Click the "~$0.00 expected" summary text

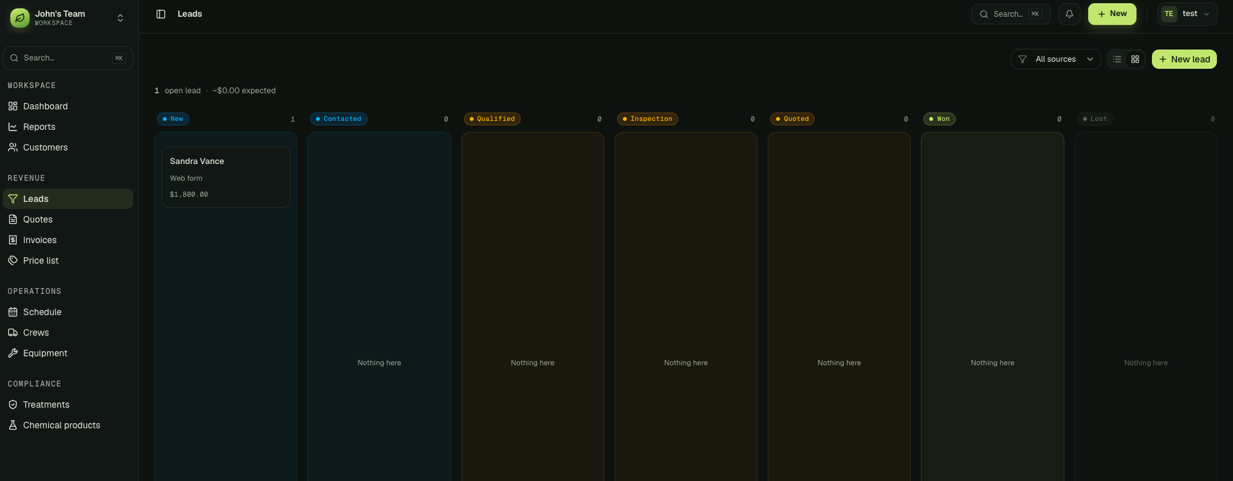click(244, 91)
